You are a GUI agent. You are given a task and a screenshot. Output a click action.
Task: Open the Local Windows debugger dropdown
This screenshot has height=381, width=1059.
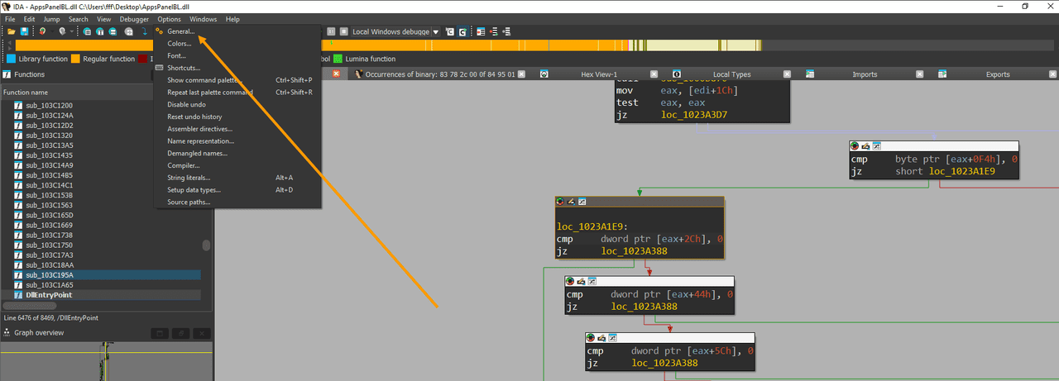pyautogui.click(x=435, y=31)
